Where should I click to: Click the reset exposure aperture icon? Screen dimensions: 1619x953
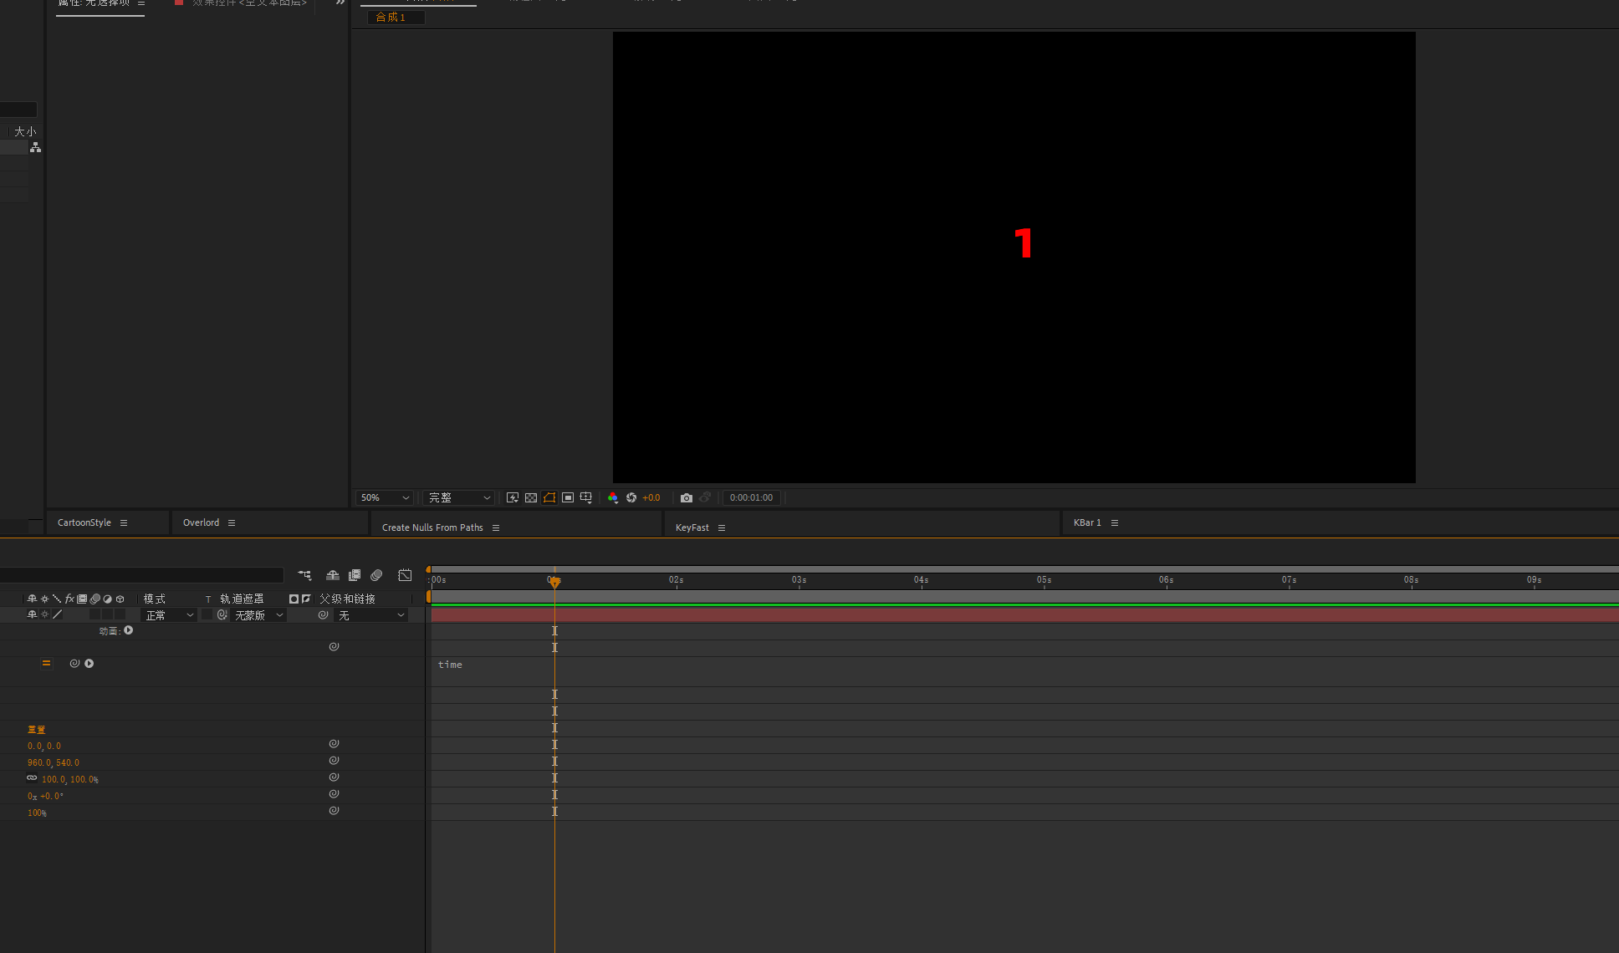pyautogui.click(x=631, y=497)
